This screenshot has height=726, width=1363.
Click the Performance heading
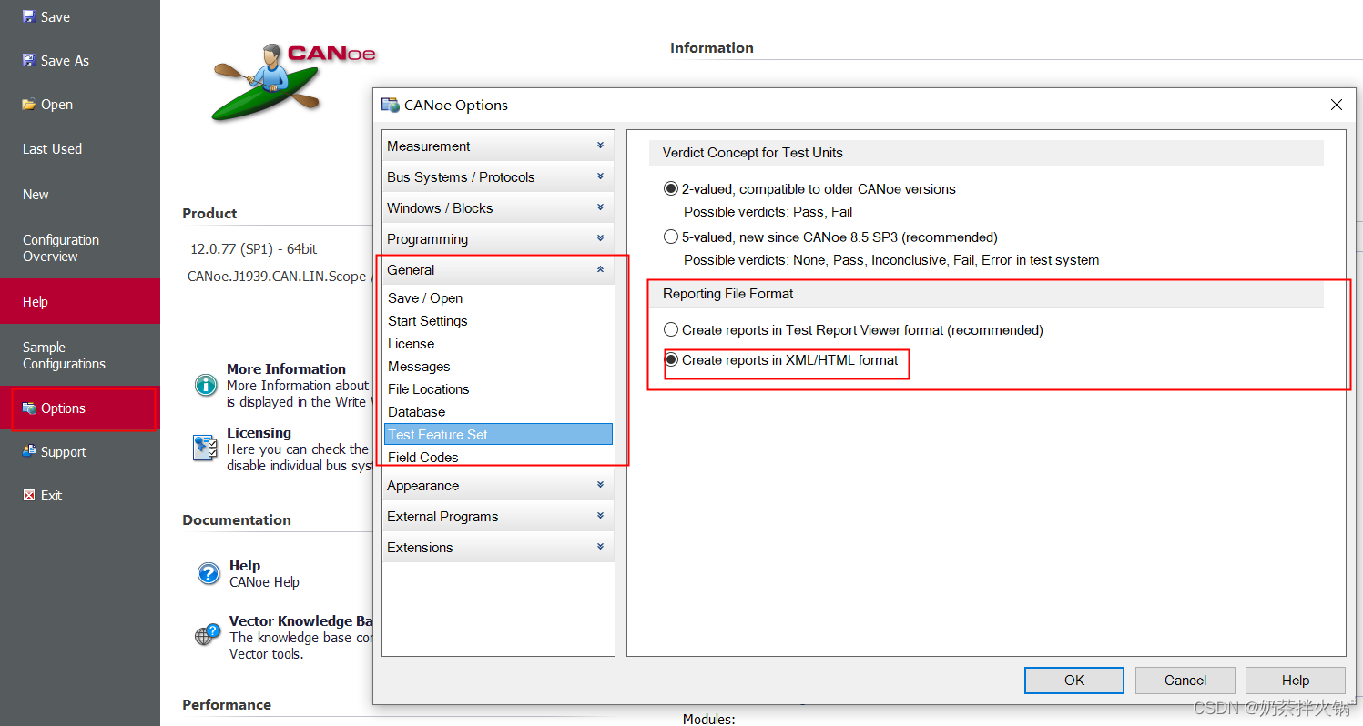(x=227, y=705)
